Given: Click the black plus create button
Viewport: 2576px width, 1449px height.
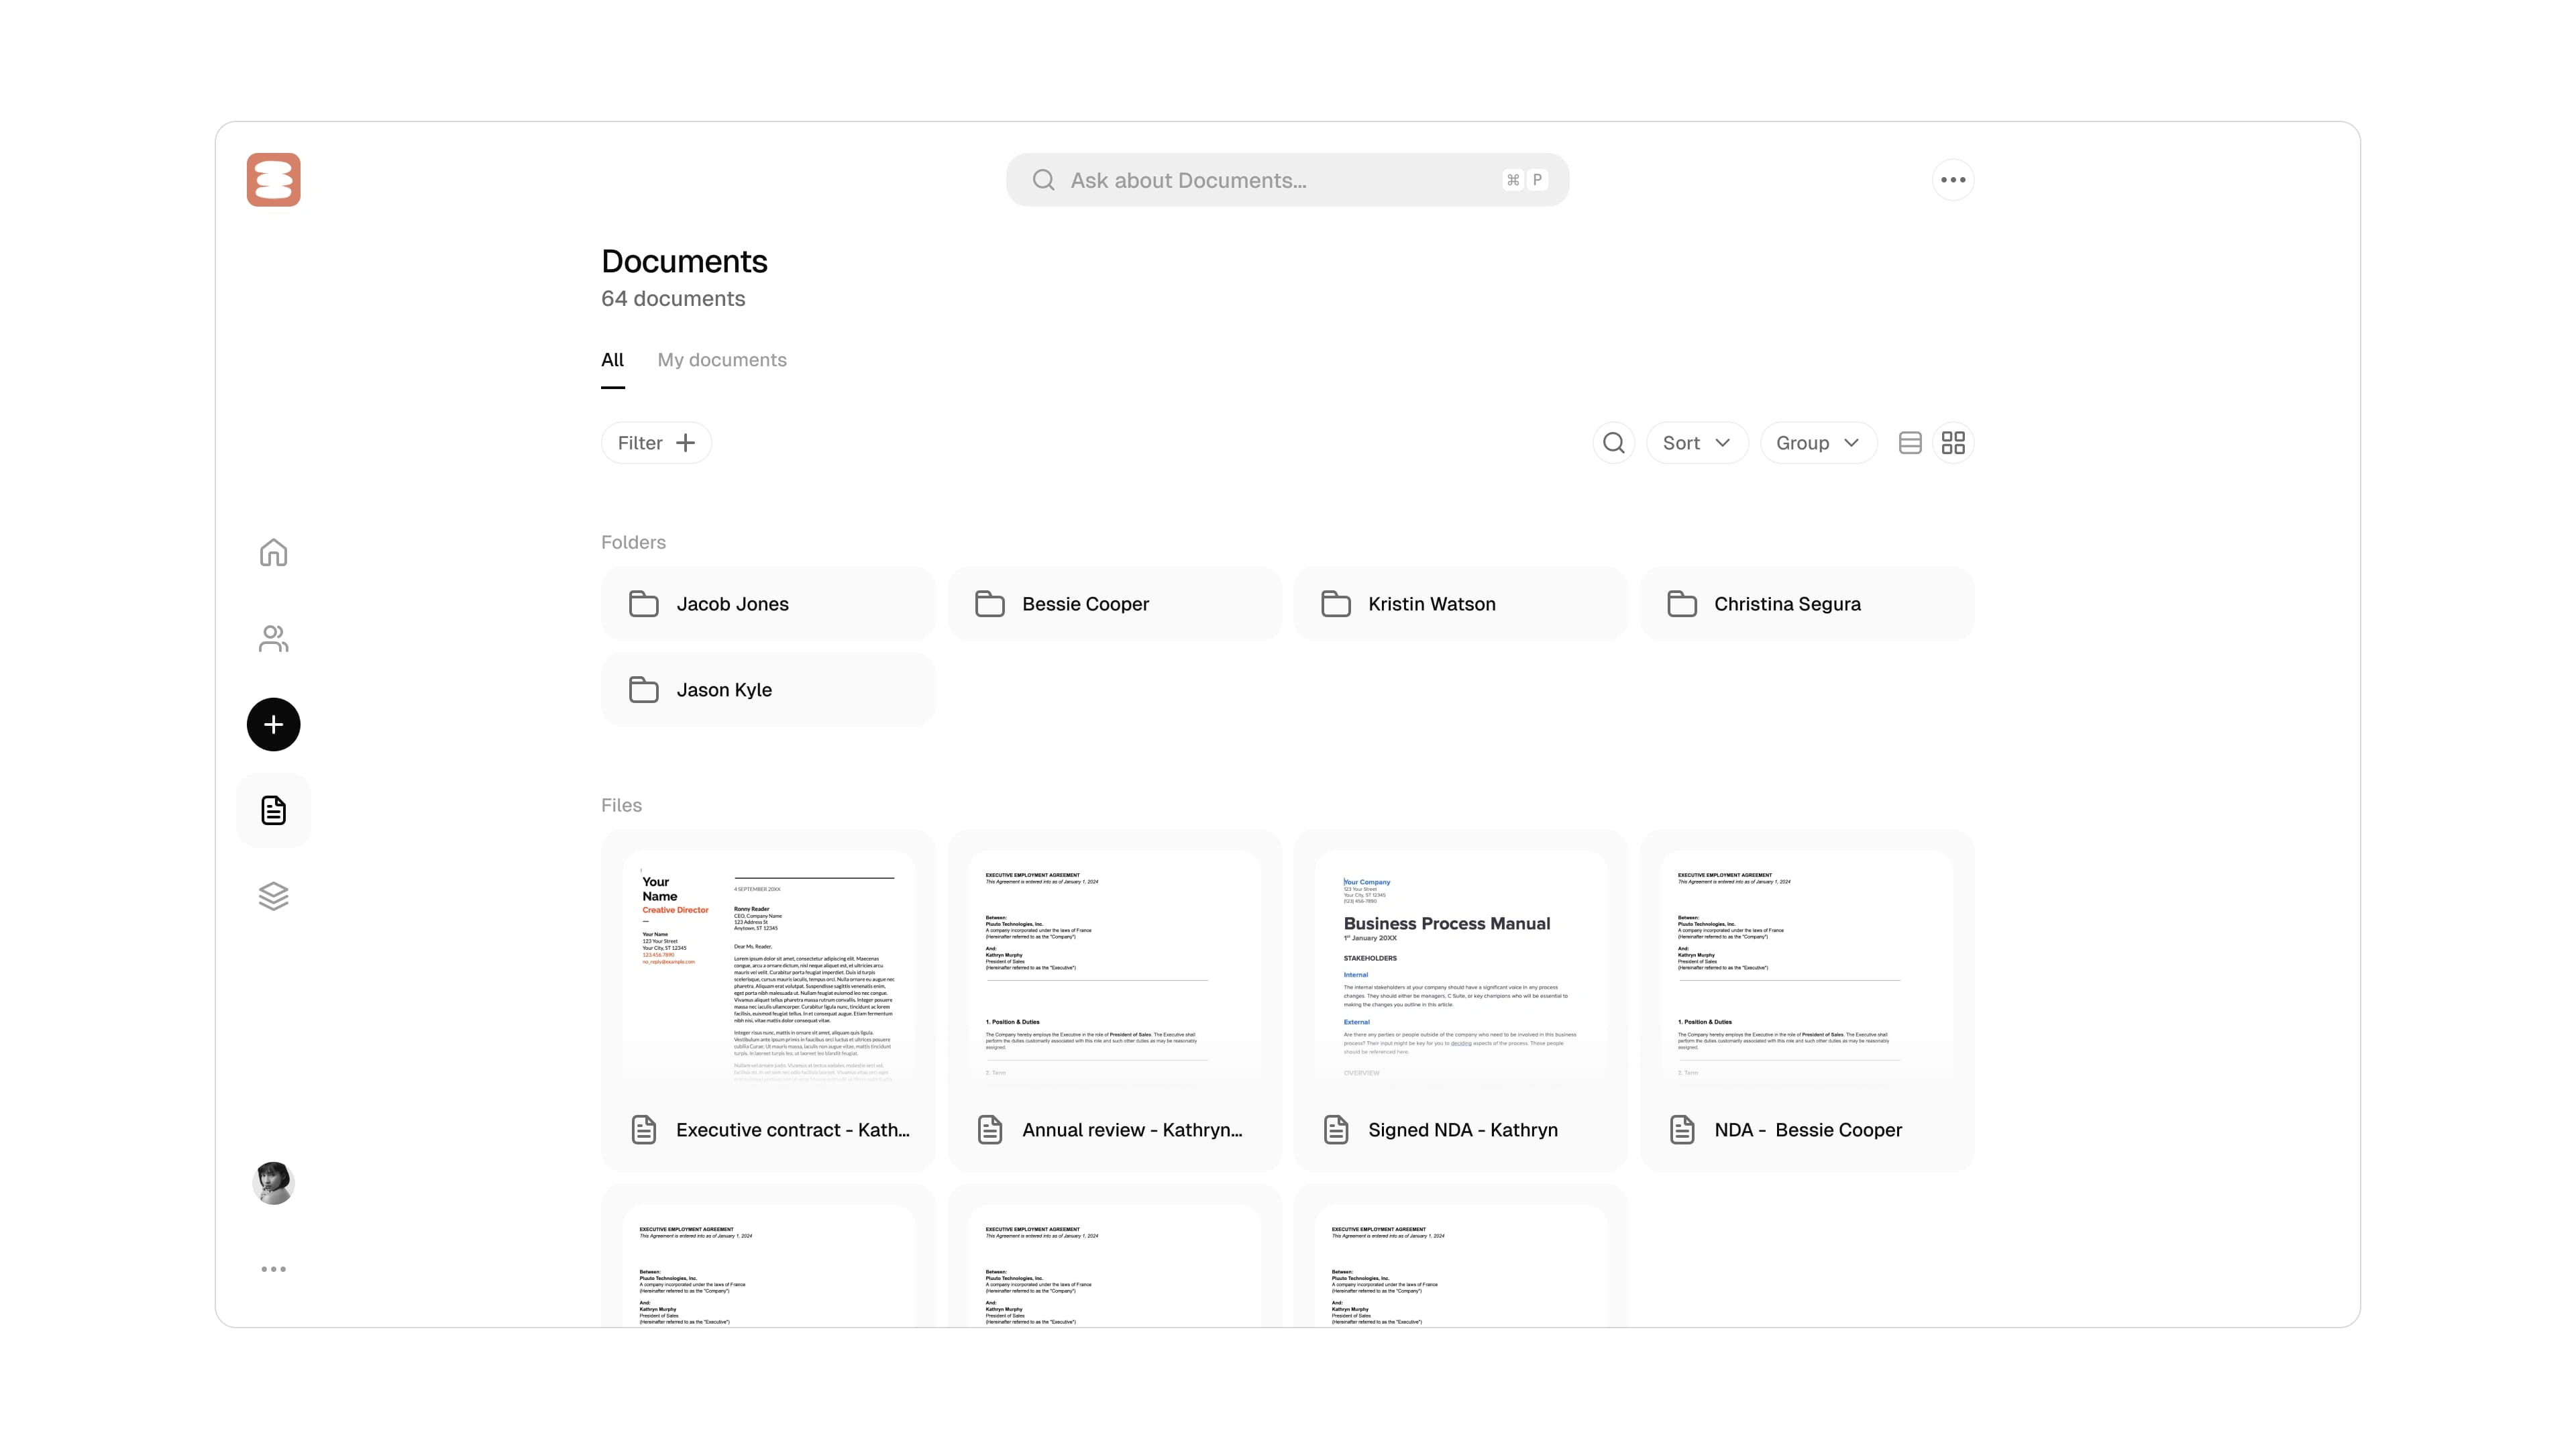Looking at the screenshot, I should 273,724.
